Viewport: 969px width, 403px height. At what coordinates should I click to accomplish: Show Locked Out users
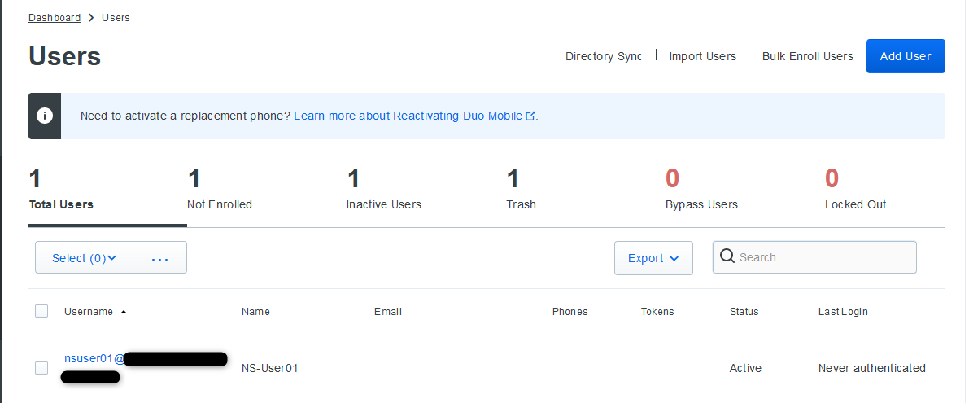click(x=855, y=191)
